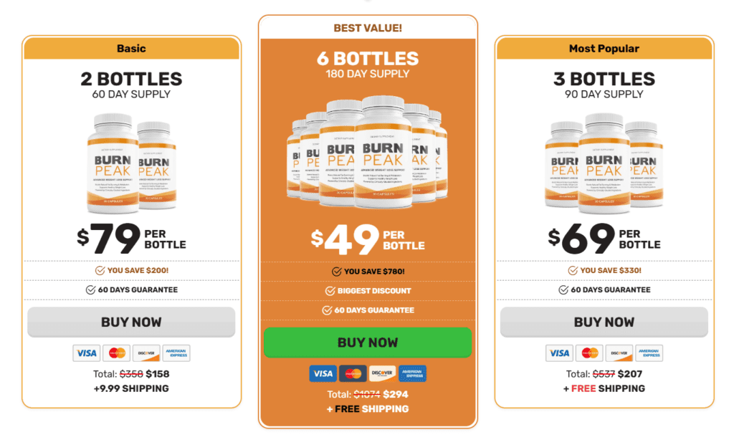Click the six Burn Peak bottles image
734x445 pixels.
[368, 152]
